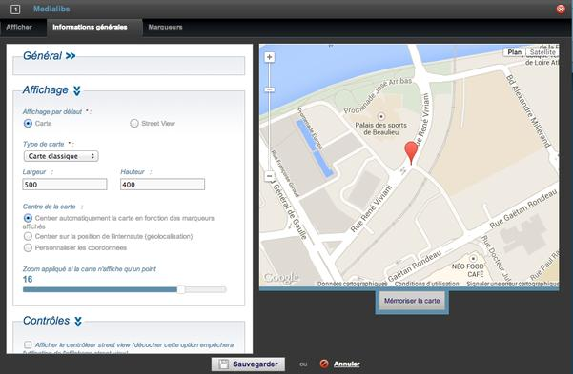The width and height of the screenshot is (573, 374).
Task: Click the Rue René Viviani street label
Action: click(x=371, y=209)
